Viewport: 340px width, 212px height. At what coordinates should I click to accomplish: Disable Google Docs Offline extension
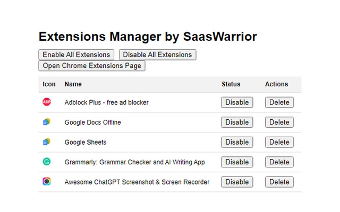pyautogui.click(x=237, y=122)
